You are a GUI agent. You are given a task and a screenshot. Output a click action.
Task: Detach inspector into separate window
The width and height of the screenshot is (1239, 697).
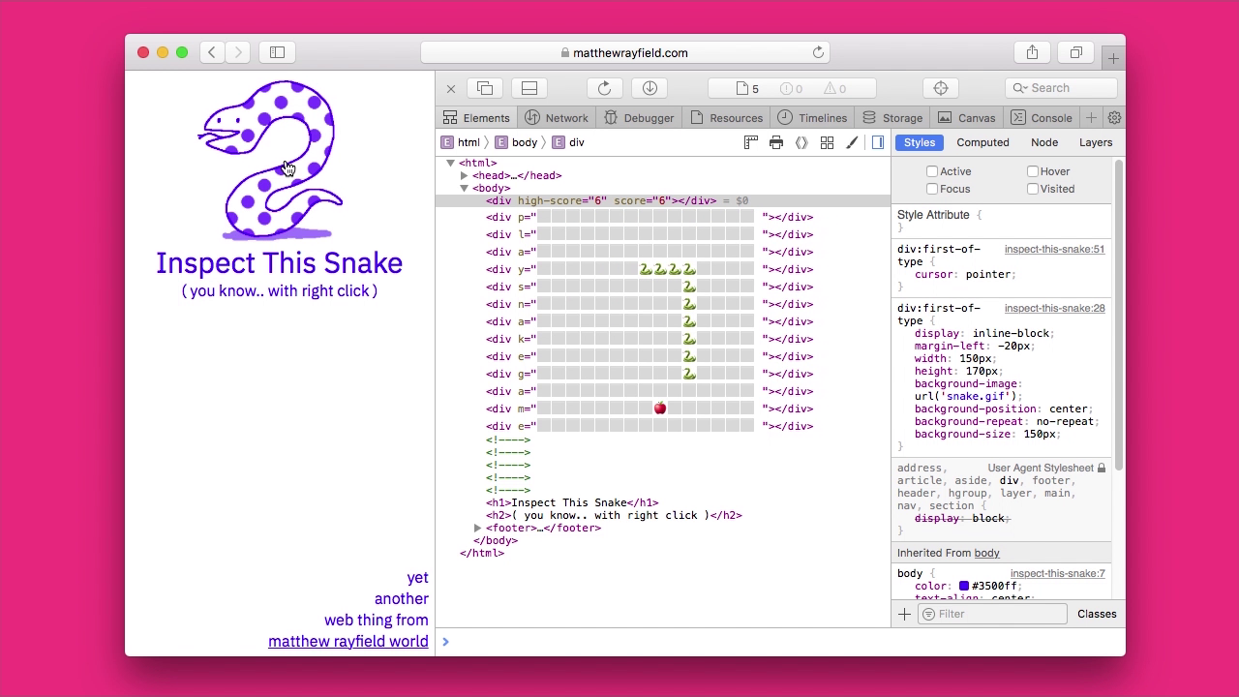pyautogui.click(x=485, y=88)
